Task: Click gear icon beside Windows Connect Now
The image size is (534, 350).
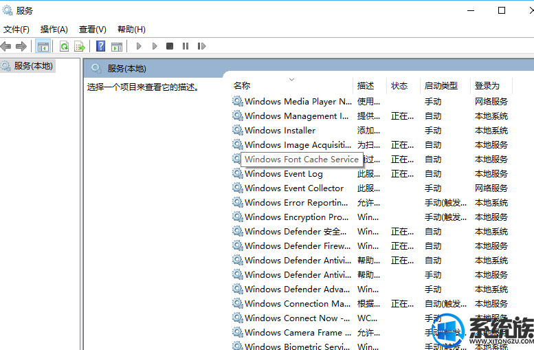Action: pos(237,318)
